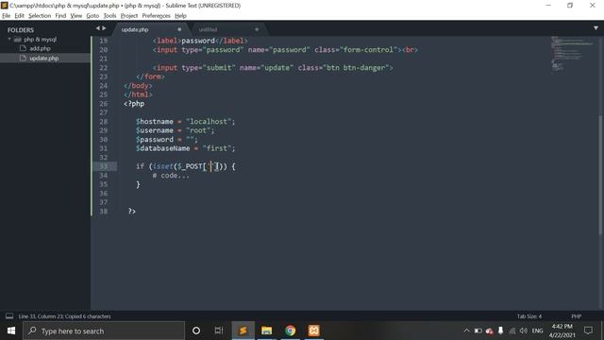Click the isset call on line 33
The width and height of the screenshot is (604, 340).
(163, 166)
